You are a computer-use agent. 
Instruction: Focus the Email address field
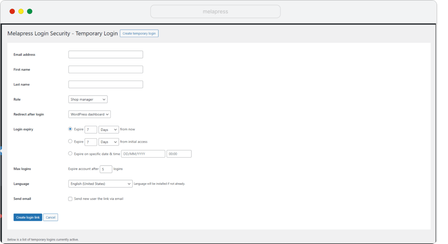coord(106,54)
